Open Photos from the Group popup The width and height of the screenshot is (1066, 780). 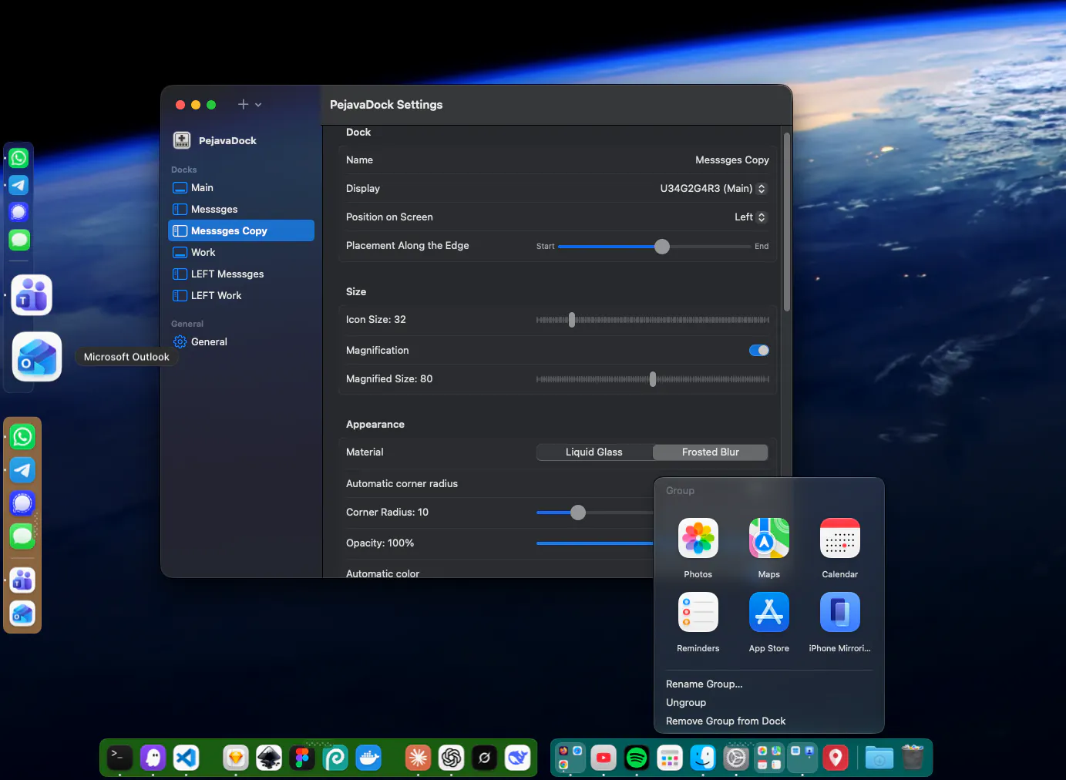[698, 538]
